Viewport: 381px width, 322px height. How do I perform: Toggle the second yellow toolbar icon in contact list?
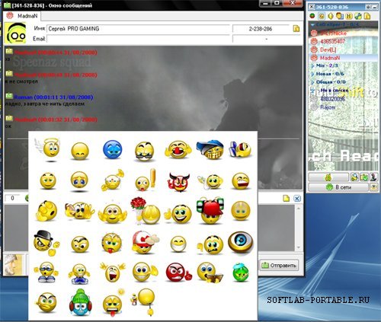click(322, 16)
